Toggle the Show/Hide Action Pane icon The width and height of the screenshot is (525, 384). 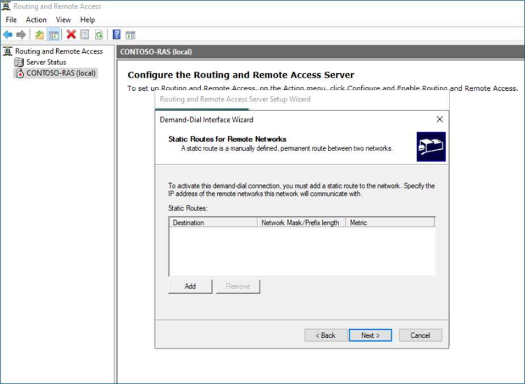pos(130,35)
